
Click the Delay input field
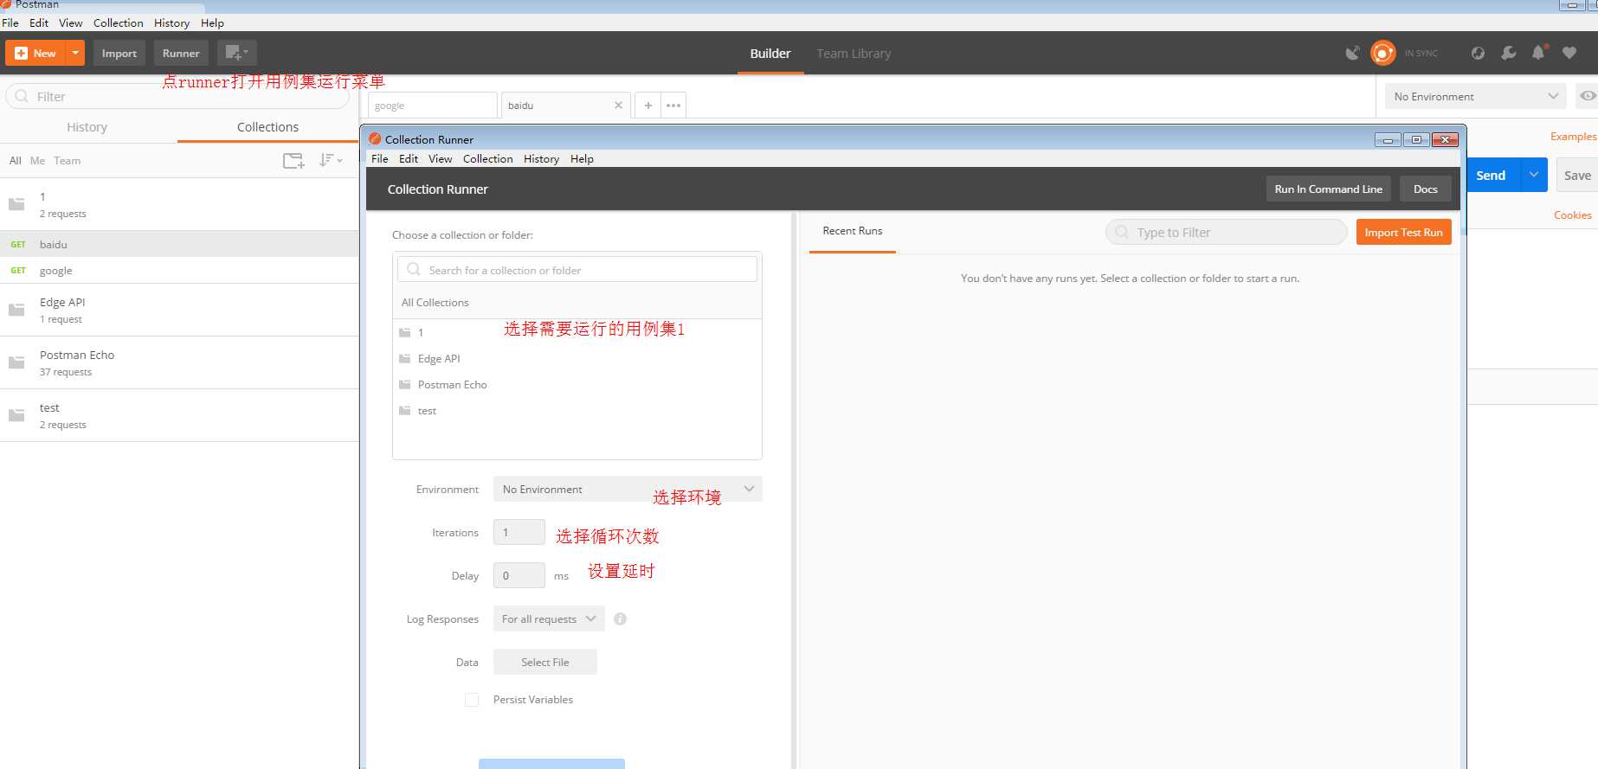(519, 575)
